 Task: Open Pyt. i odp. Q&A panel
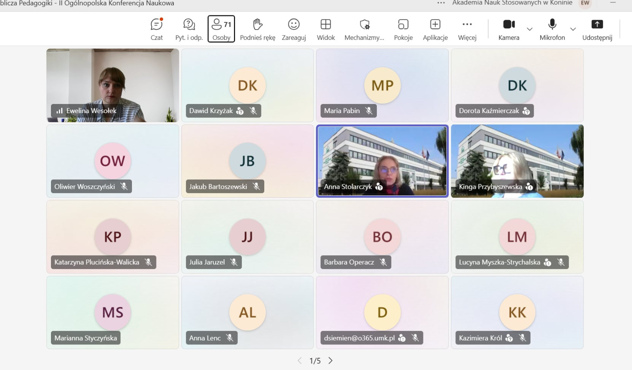(189, 29)
